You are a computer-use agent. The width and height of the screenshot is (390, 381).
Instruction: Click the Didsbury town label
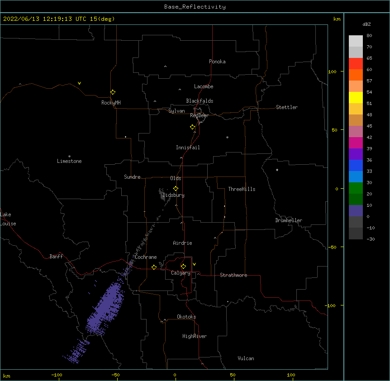tap(174, 195)
